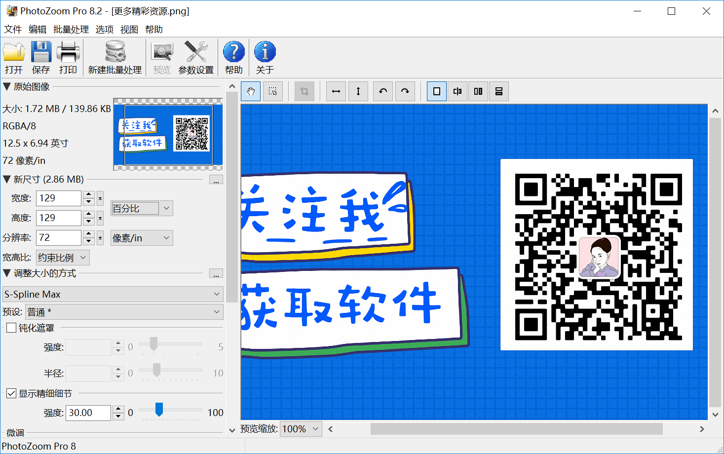Open the 帮助 menu in menu bar

point(154,30)
